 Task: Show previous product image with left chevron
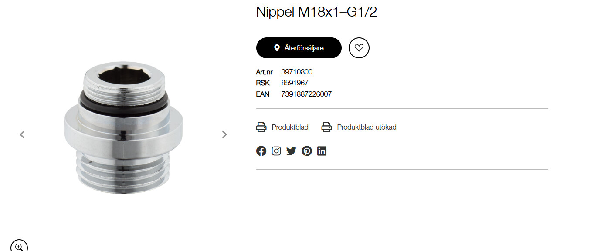pyautogui.click(x=22, y=134)
